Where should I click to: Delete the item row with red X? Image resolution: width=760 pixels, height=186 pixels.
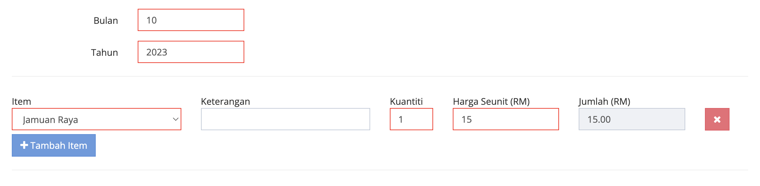coord(717,119)
